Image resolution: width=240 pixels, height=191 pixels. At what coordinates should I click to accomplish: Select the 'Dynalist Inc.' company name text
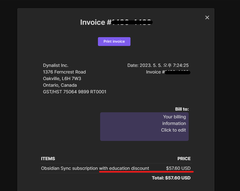(56, 65)
